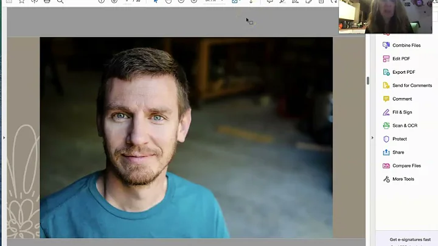Open the Compare Files tool

pyautogui.click(x=401, y=166)
